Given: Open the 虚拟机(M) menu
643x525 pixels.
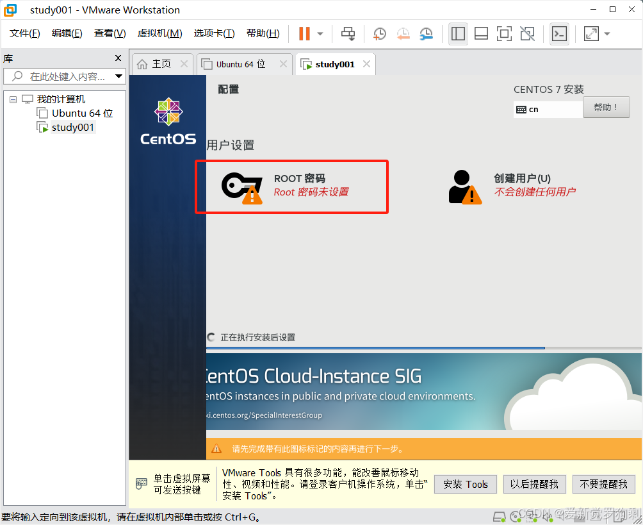Looking at the screenshot, I should click(159, 33).
